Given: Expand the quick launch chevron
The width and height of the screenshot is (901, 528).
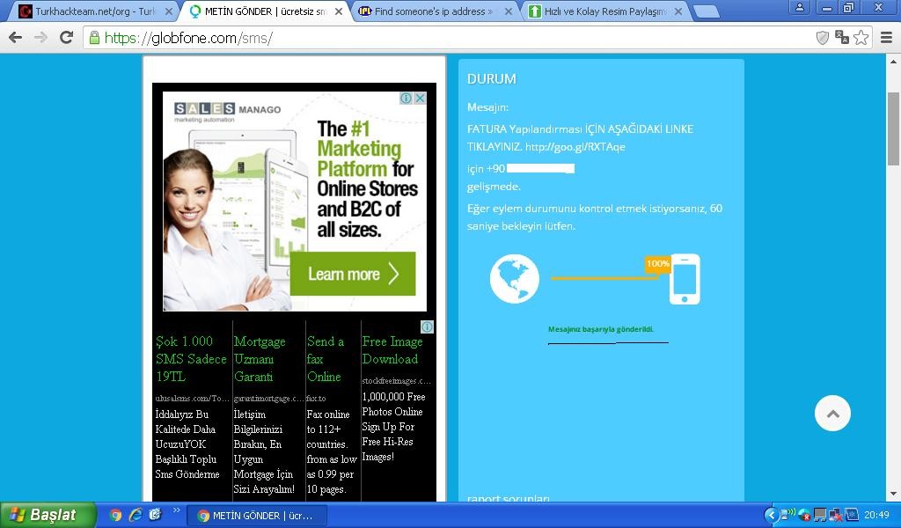Looking at the screenshot, I should coord(176,510).
